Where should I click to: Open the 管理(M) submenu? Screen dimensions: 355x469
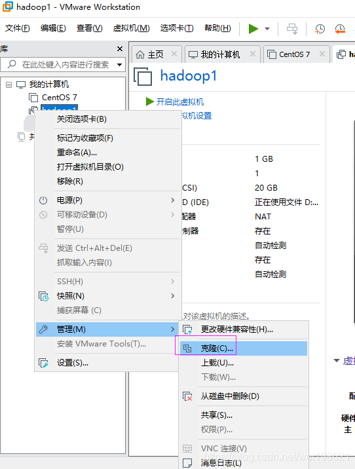(x=108, y=329)
